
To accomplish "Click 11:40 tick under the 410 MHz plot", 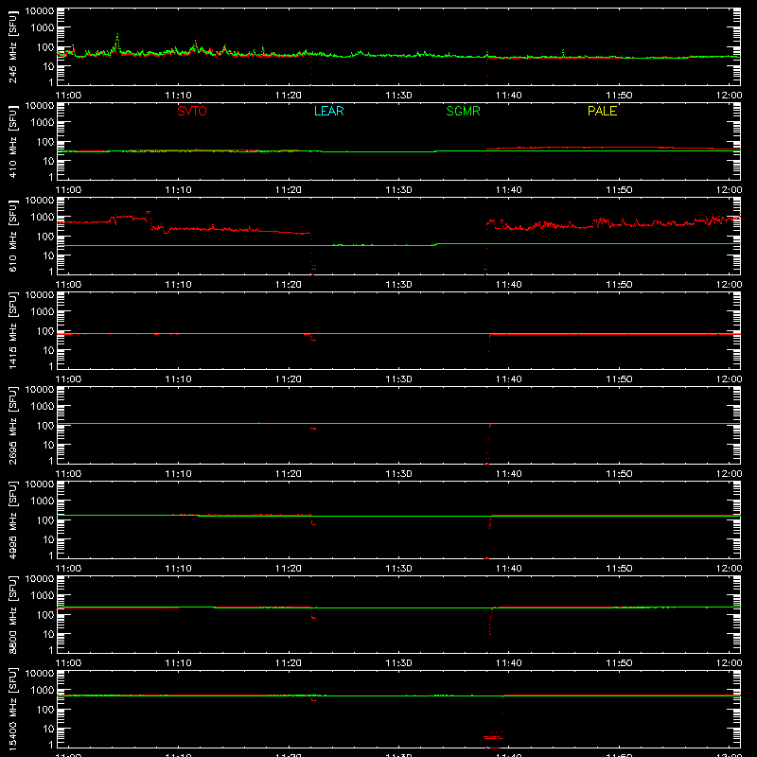I will point(509,190).
